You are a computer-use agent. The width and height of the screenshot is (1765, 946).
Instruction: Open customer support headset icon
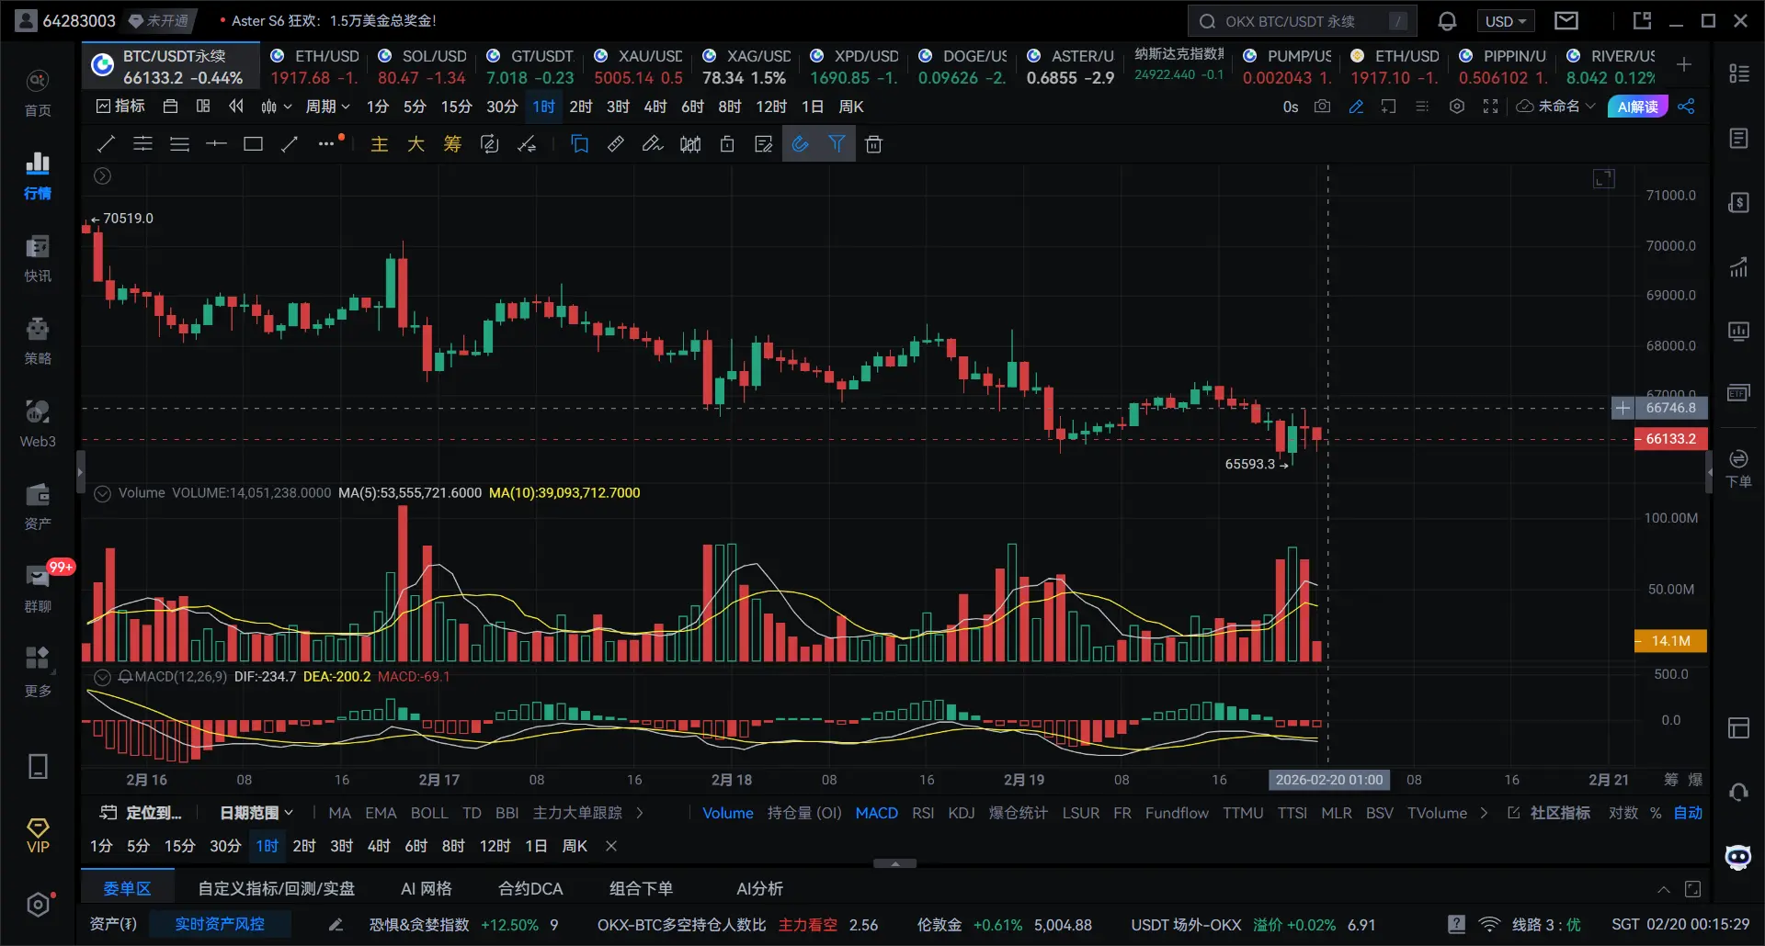pyautogui.click(x=1738, y=792)
